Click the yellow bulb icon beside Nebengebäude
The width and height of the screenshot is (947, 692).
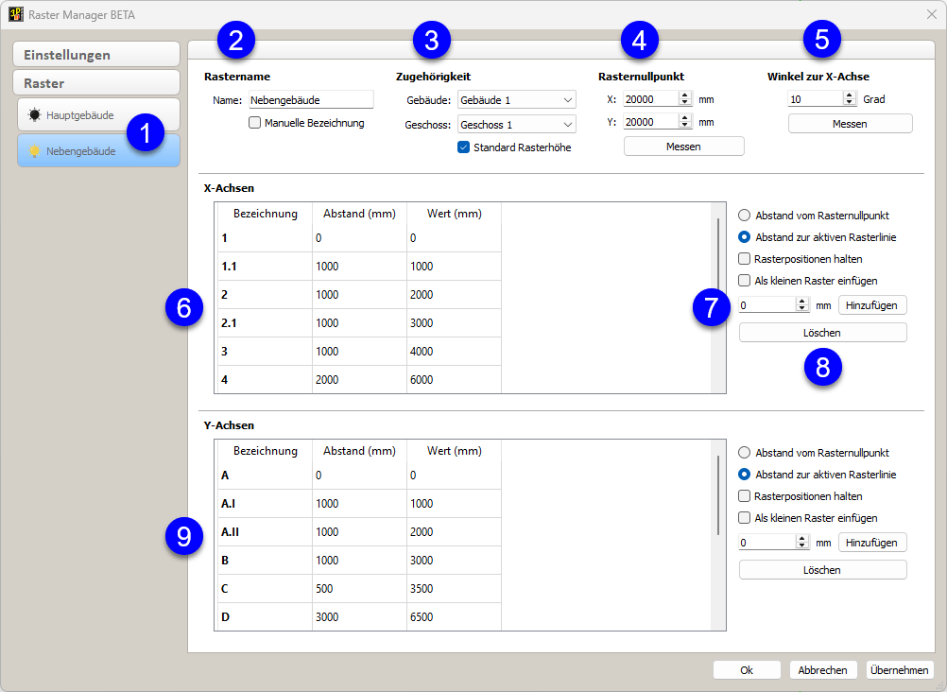click(34, 151)
